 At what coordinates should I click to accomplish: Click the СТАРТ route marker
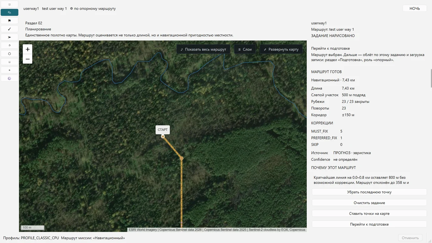163,130
